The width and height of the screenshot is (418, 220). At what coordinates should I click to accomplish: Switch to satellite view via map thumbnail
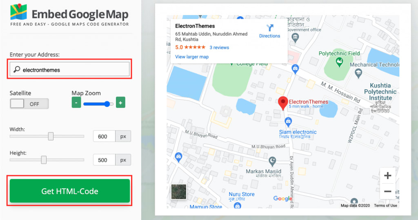click(x=179, y=192)
